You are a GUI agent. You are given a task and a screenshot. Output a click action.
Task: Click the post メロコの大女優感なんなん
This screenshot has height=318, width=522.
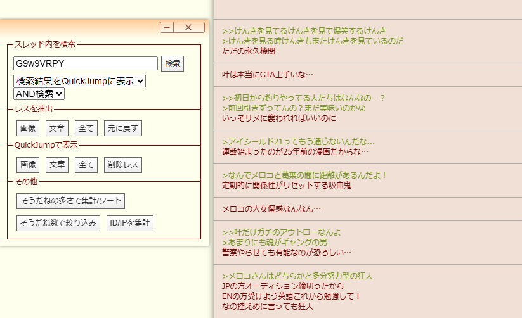(x=271, y=209)
